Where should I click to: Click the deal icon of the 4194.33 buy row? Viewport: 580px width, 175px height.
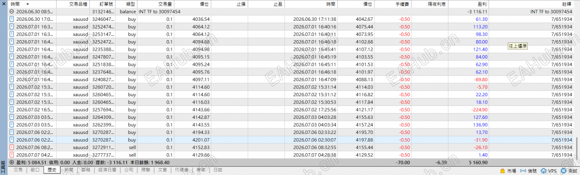click(x=12, y=131)
